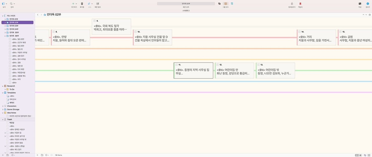The width and height of the screenshot is (372, 157).
Task: Click the footer add folder icon
Action: 42,155
